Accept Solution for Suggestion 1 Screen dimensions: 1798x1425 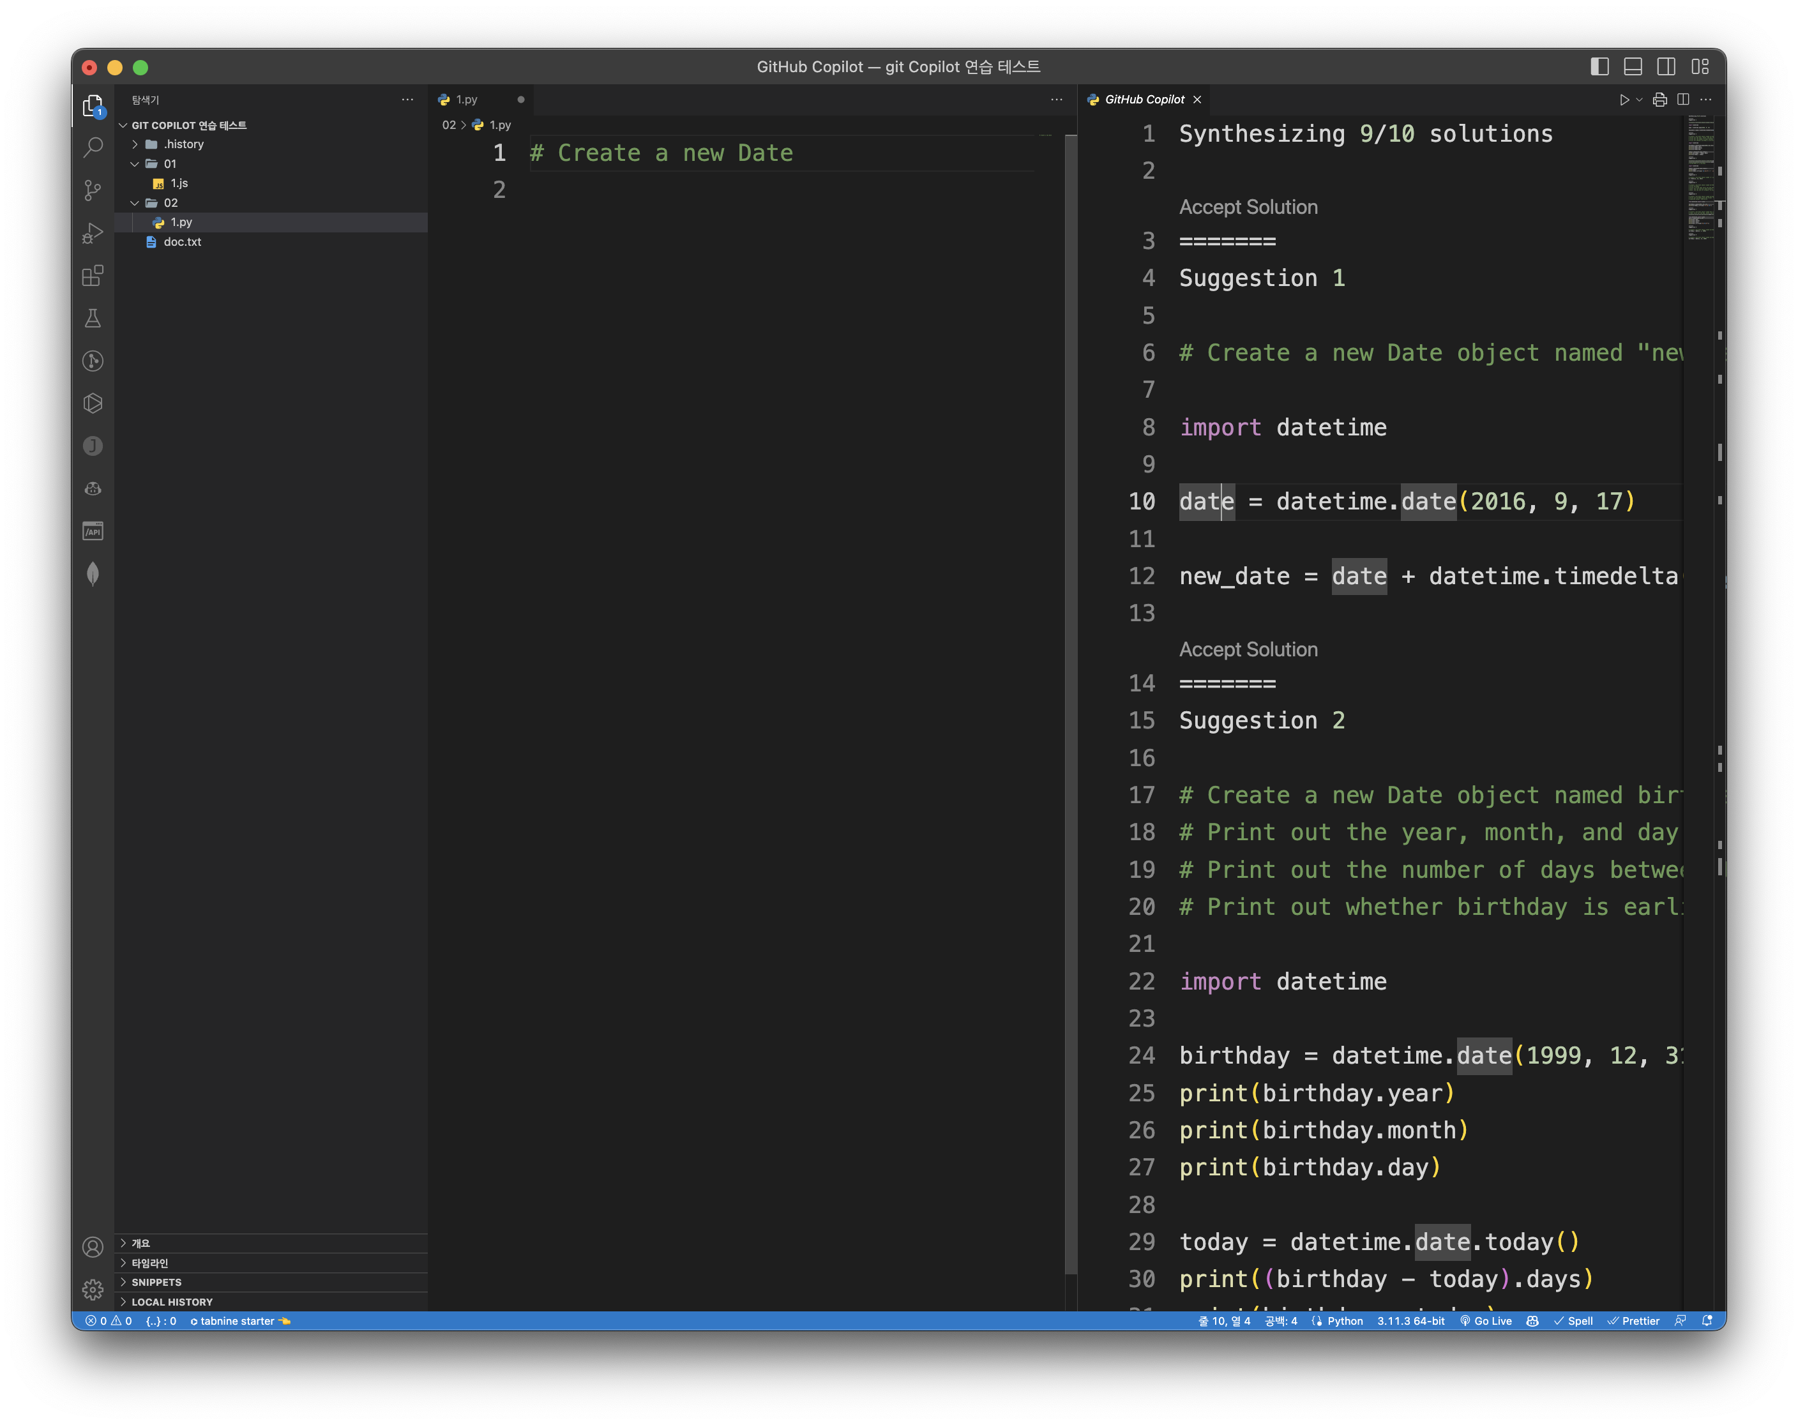[x=1248, y=207]
